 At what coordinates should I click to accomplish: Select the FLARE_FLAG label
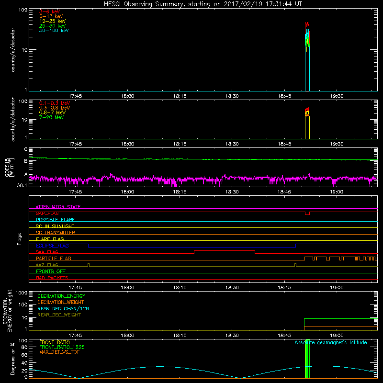click(50, 239)
